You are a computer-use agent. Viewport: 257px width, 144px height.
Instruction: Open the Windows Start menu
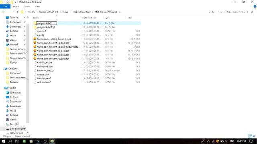[3, 141]
